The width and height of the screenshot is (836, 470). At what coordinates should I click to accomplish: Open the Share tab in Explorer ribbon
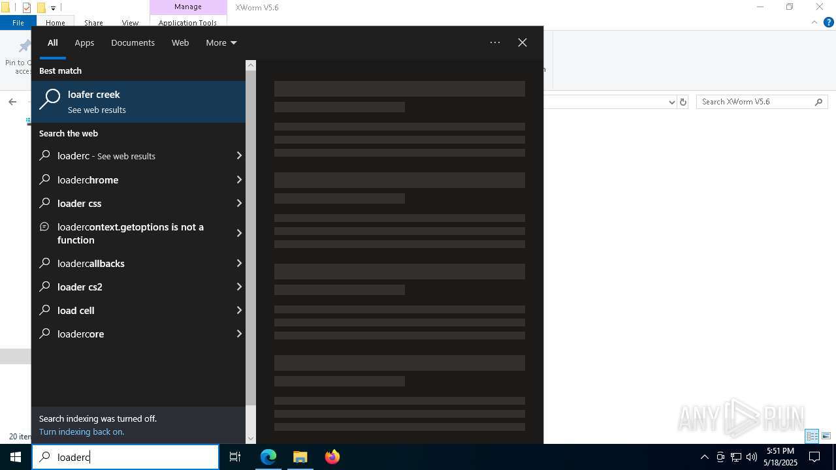tap(93, 23)
